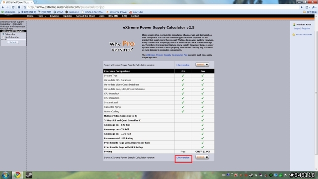Submit the eXtremeOV Updates subscription form
Screen dimensions: 318x179
click(x=13, y=42)
